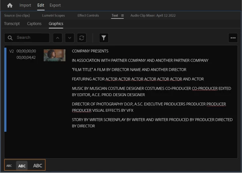Go to previous search result arrow
This screenshot has height=173, width=242.
click(x=58, y=38)
